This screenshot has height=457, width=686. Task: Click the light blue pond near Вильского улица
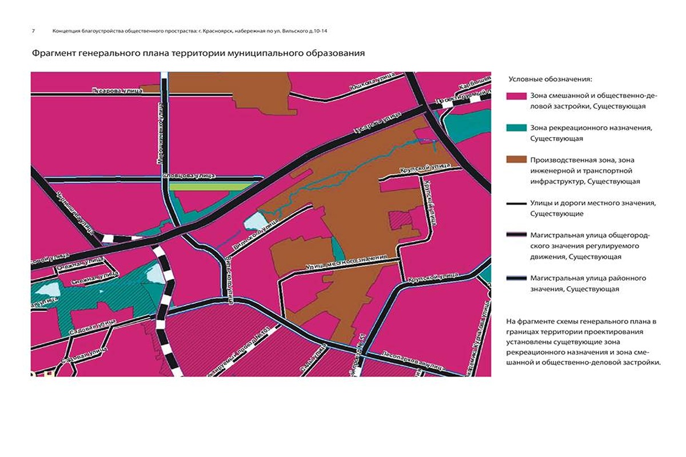(255, 221)
